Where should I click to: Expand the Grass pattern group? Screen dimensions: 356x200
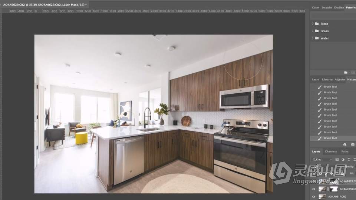[x=313, y=31]
